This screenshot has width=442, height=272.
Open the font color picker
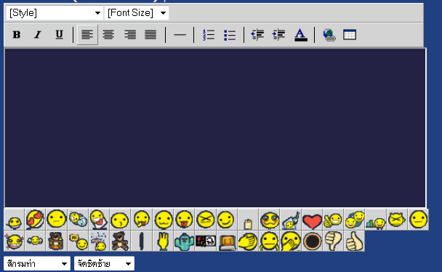click(301, 35)
